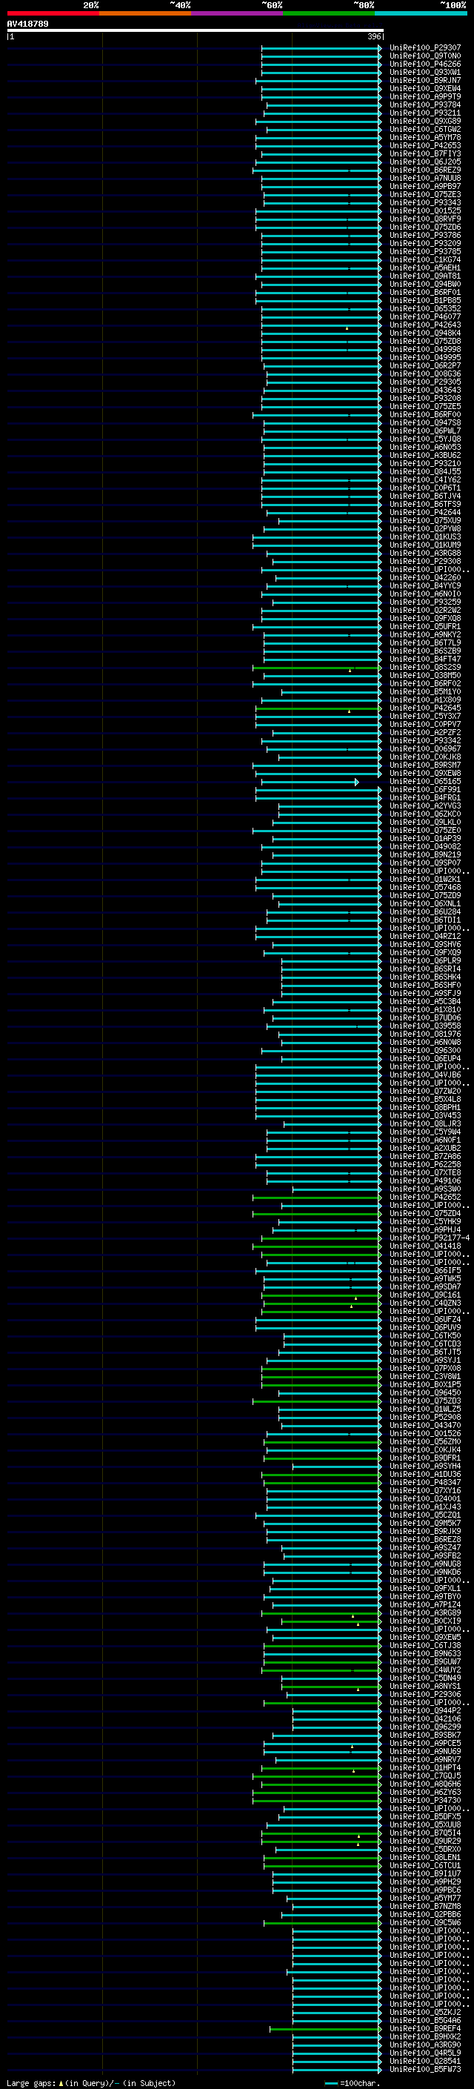Select hit label UniRef100_P48347
Viewport: 474px width, 2089px height.
425,1482
